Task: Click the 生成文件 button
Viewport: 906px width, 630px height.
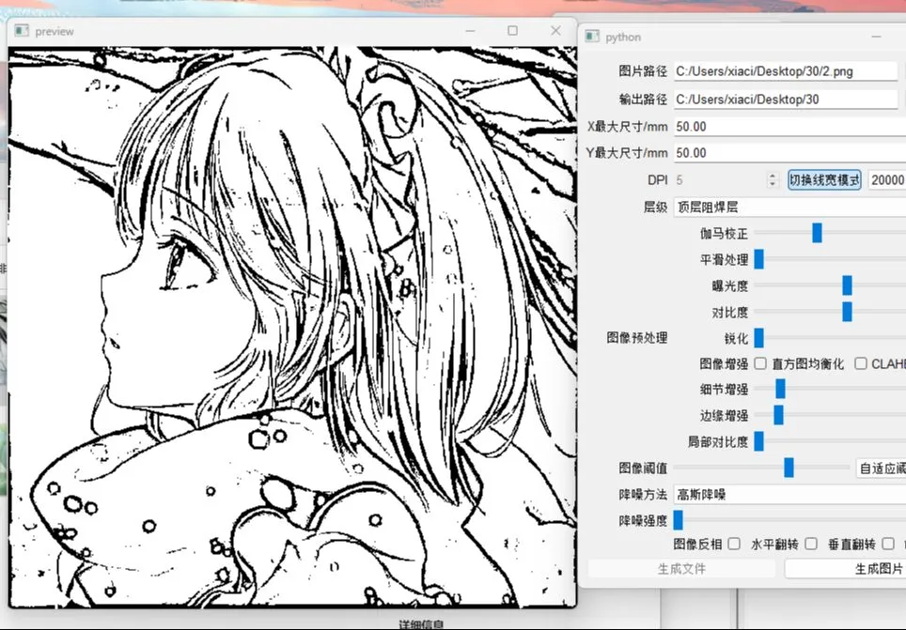Action: pos(681,569)
